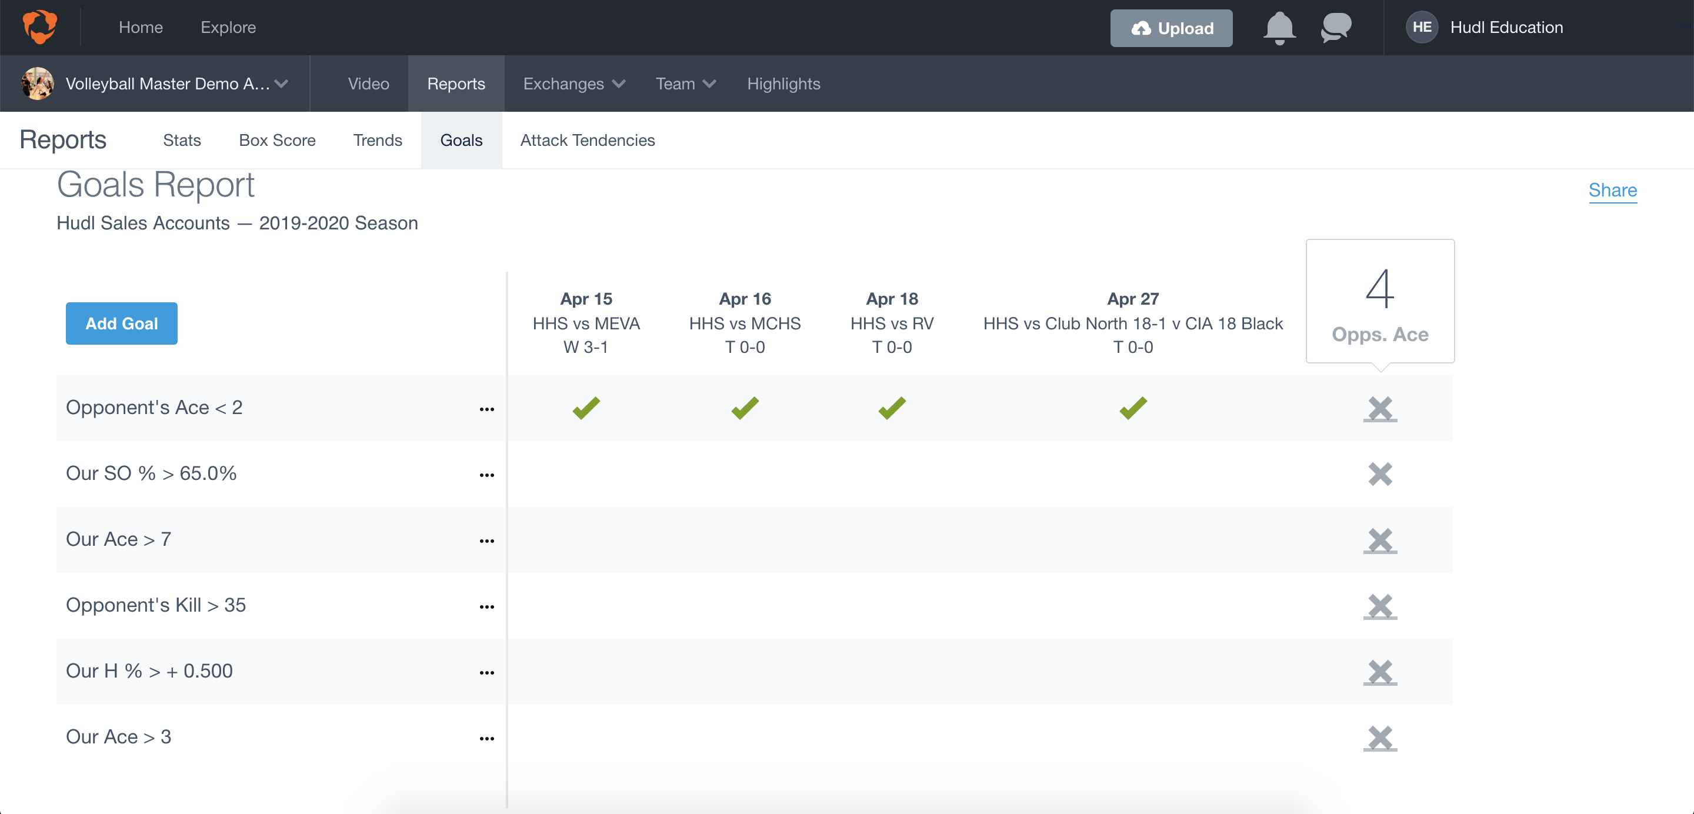Open messages via the chat bubble icon

tap(1336, 28)
